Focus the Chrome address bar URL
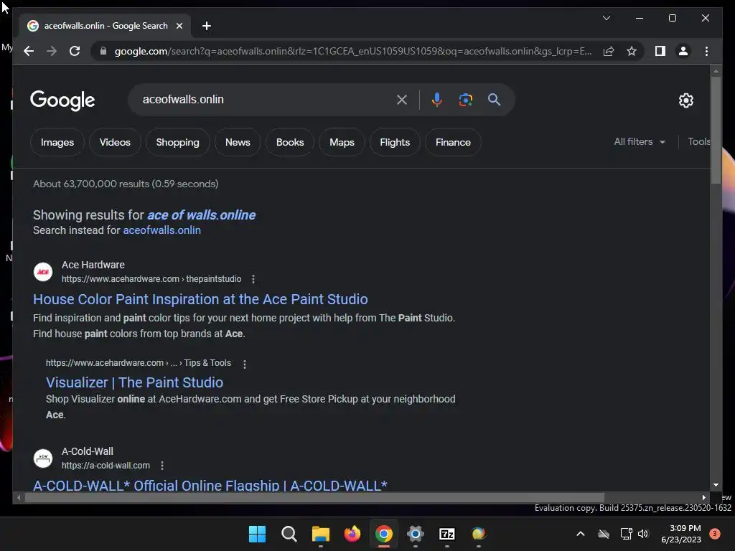The image size is (735, 551). point(352,51)
